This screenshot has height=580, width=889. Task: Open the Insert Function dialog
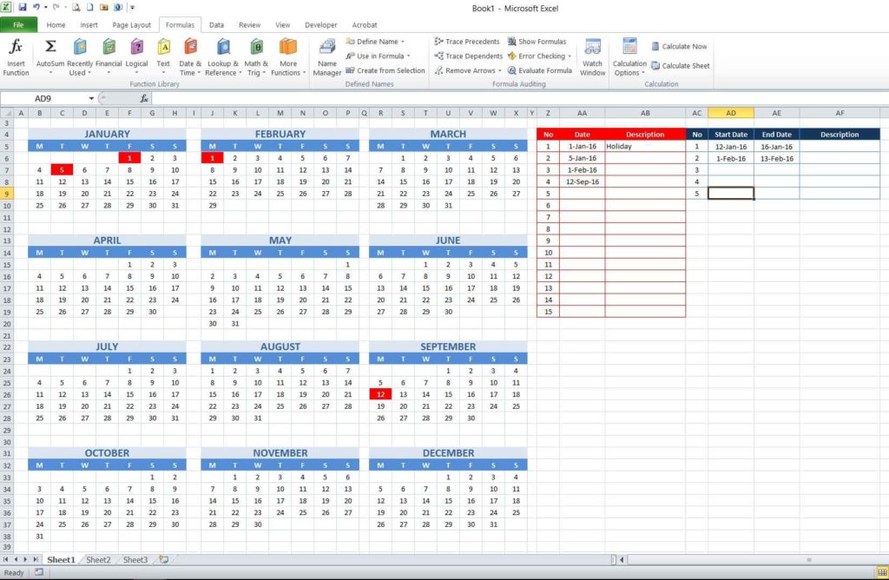15,58
